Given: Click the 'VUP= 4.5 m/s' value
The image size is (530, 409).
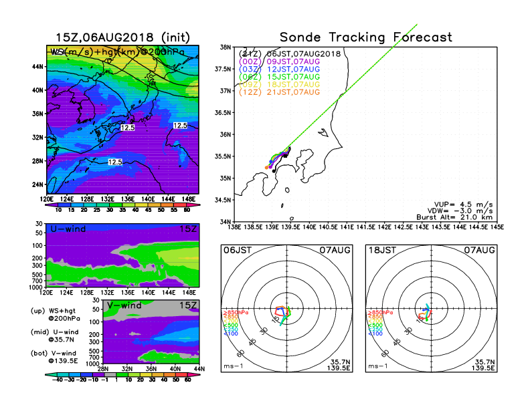Looking at the screenshot, I should coord(463,204).
